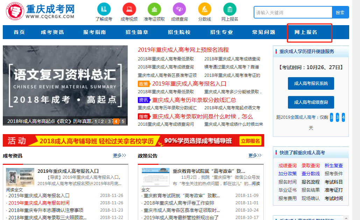
Task: Open the 成考视频 red video icon
Action: [129, 9]
